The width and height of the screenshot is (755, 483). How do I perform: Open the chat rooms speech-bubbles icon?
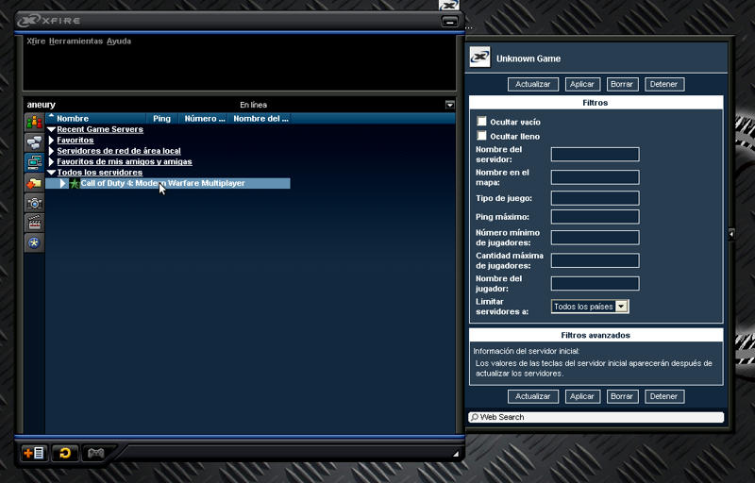34,142
